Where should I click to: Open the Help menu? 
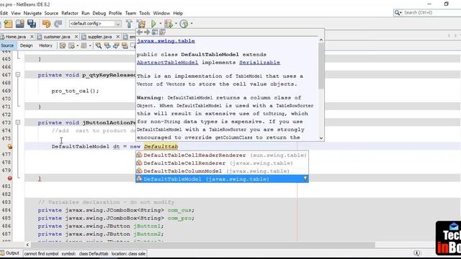click(x=178, y=13)
